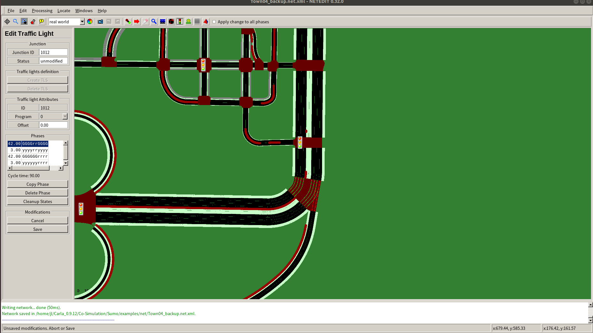
Task: Click the Phases list scroll up arrow
Action: click(x=65, y=143)
